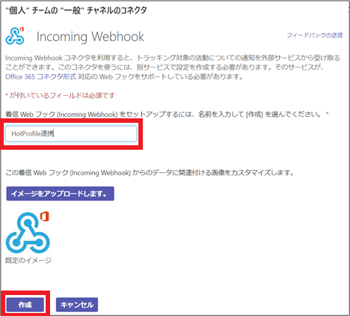Image resolution: width=350 pixels, height=316 pixels.
Task: Click the Incoming Webhook logo in the header
Action: (x=15, y=36)
